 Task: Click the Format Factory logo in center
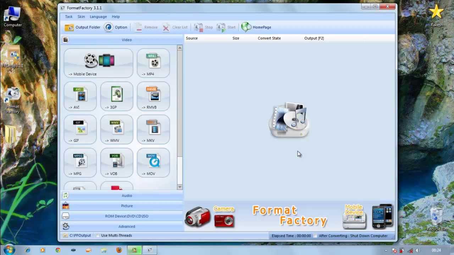tap(289, 120)
